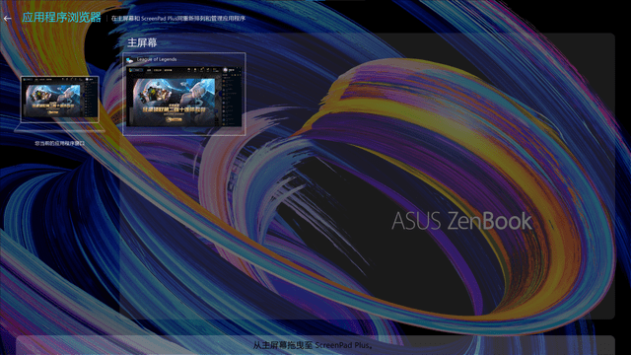Click the League of Legends app icon
Image resolution: width=631 pixels, height=355 pixels.
tap(129, 60)
